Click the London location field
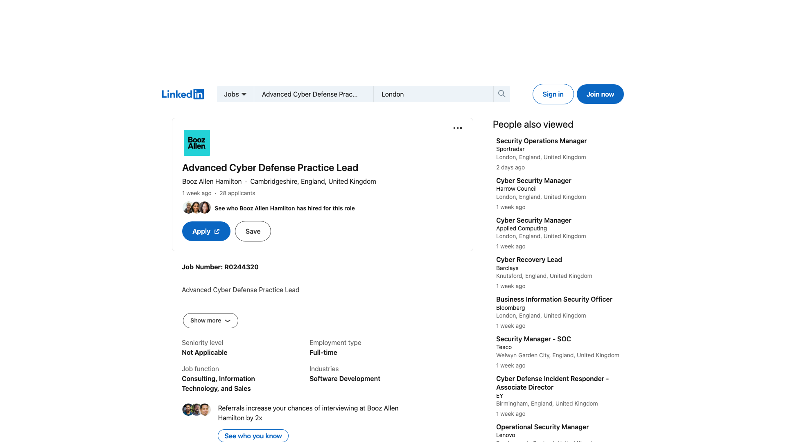786x442 pixels. [x=434, y=94]
